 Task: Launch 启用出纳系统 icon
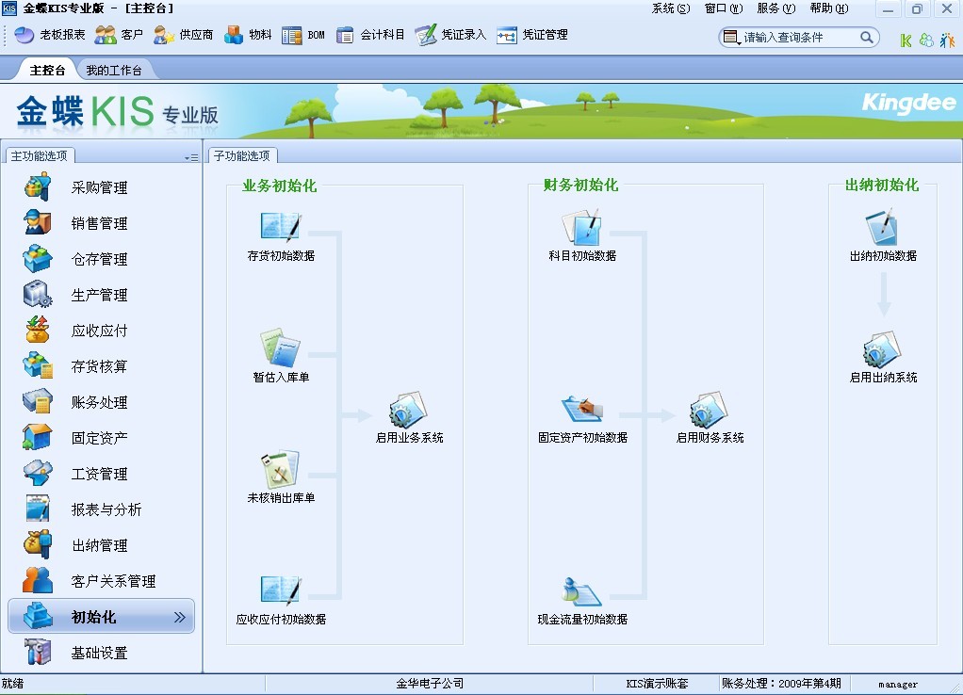(x=883, y=348)
